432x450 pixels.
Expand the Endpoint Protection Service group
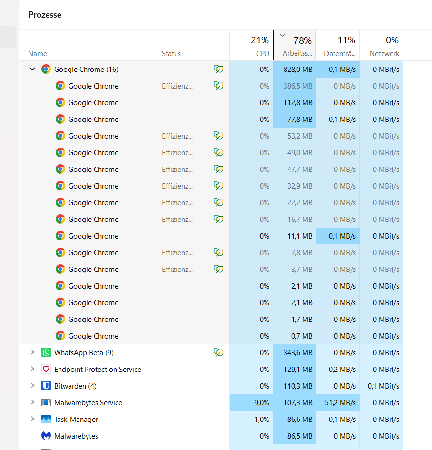click(x=32, y=369)
